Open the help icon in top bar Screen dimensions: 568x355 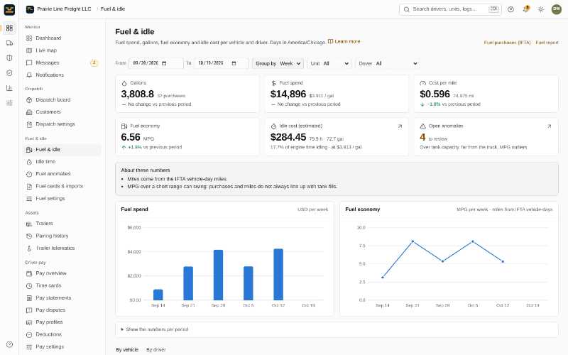[x=510, y=9]
